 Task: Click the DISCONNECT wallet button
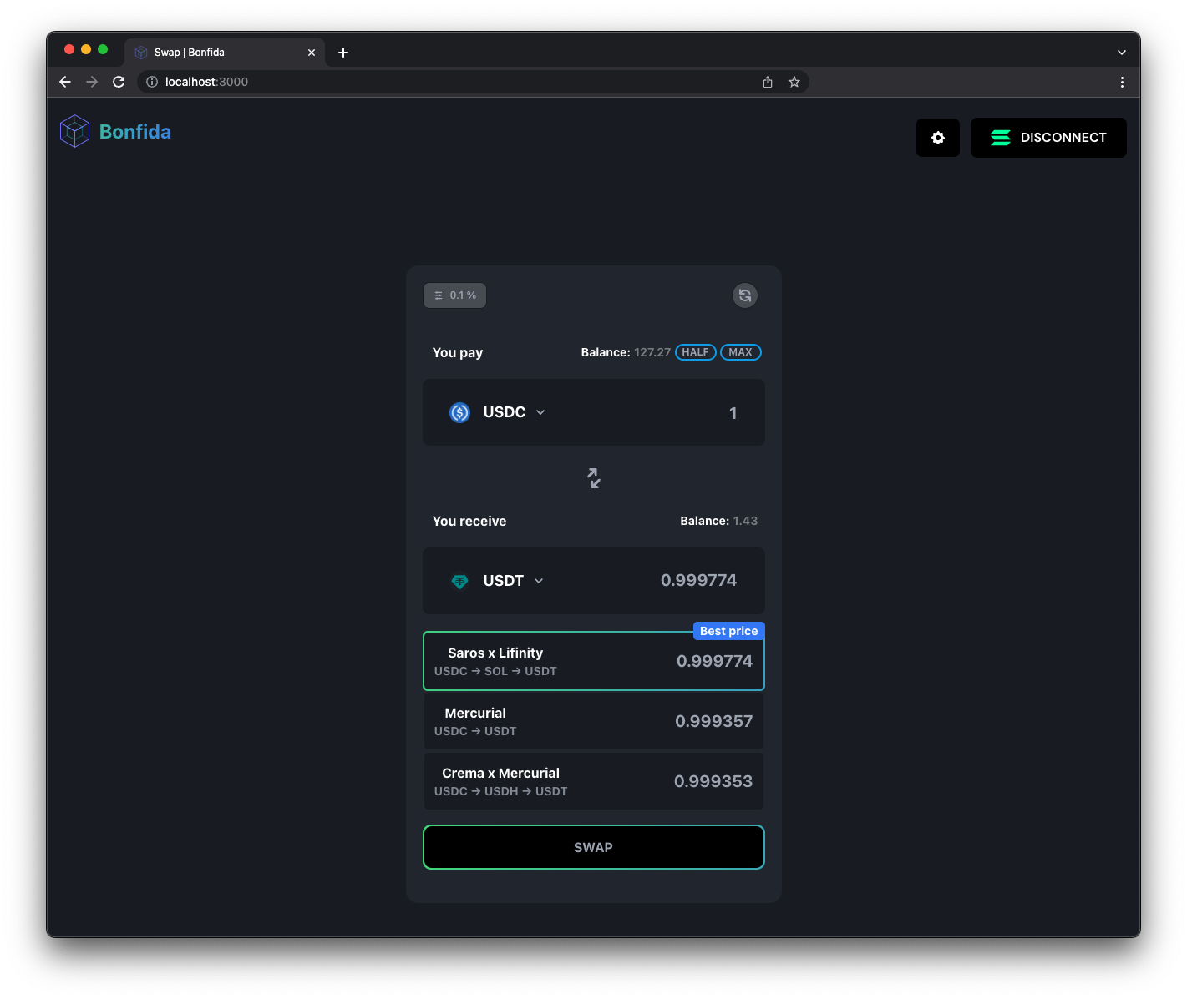coord(1048,138)
